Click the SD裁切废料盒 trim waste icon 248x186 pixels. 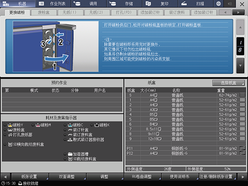[70, 159]
